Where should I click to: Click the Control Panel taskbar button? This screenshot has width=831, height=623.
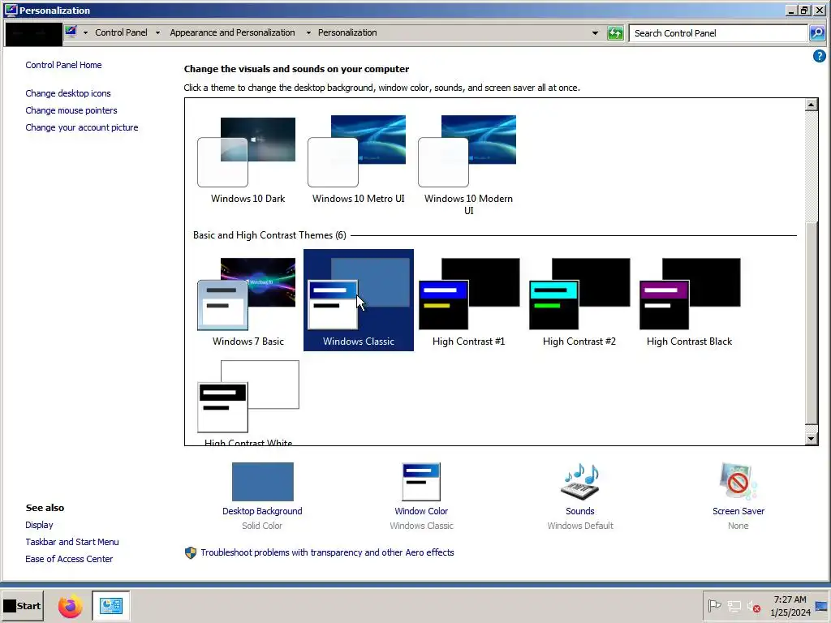tap(110, 606)
